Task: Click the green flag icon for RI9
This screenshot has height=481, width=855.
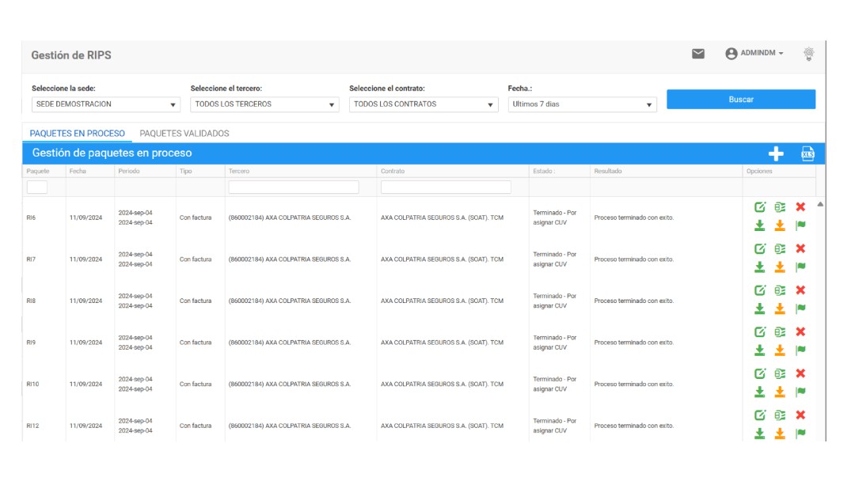Action: (800, 350)
